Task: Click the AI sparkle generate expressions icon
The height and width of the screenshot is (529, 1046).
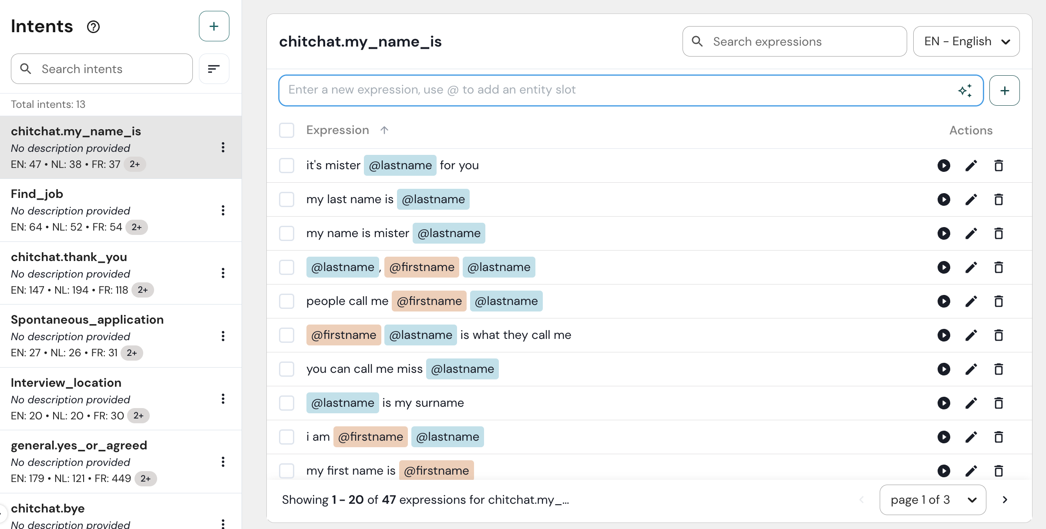Action: coord(965,90)
